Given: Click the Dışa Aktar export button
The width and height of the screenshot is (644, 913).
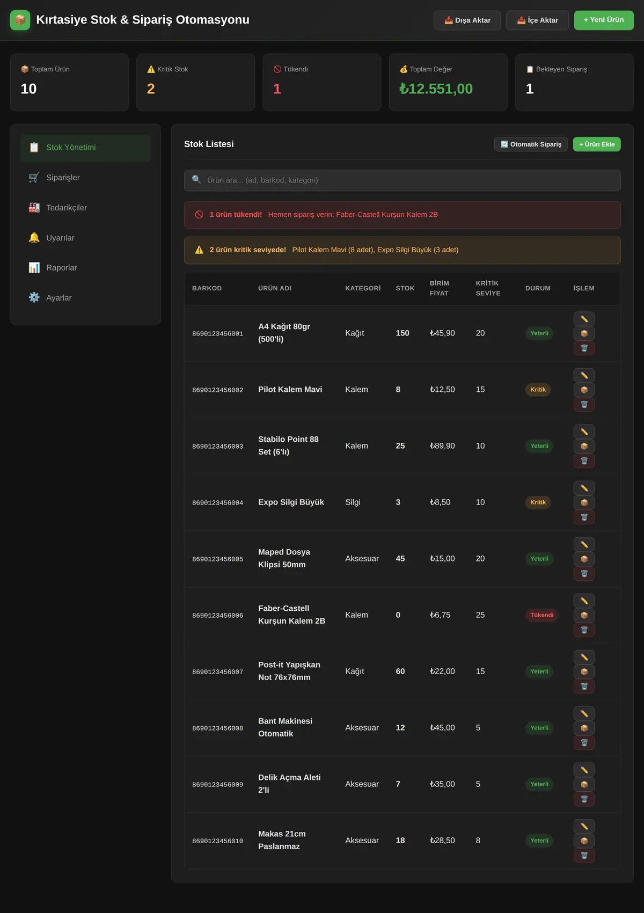Looking at the screenshot, I should click(x=467, y=20).
